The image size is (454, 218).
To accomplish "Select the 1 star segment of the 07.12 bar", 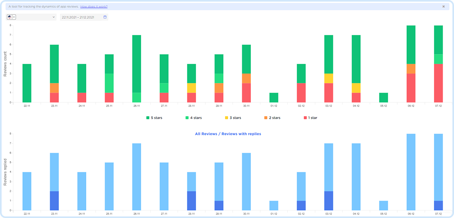I will point(438,83).
